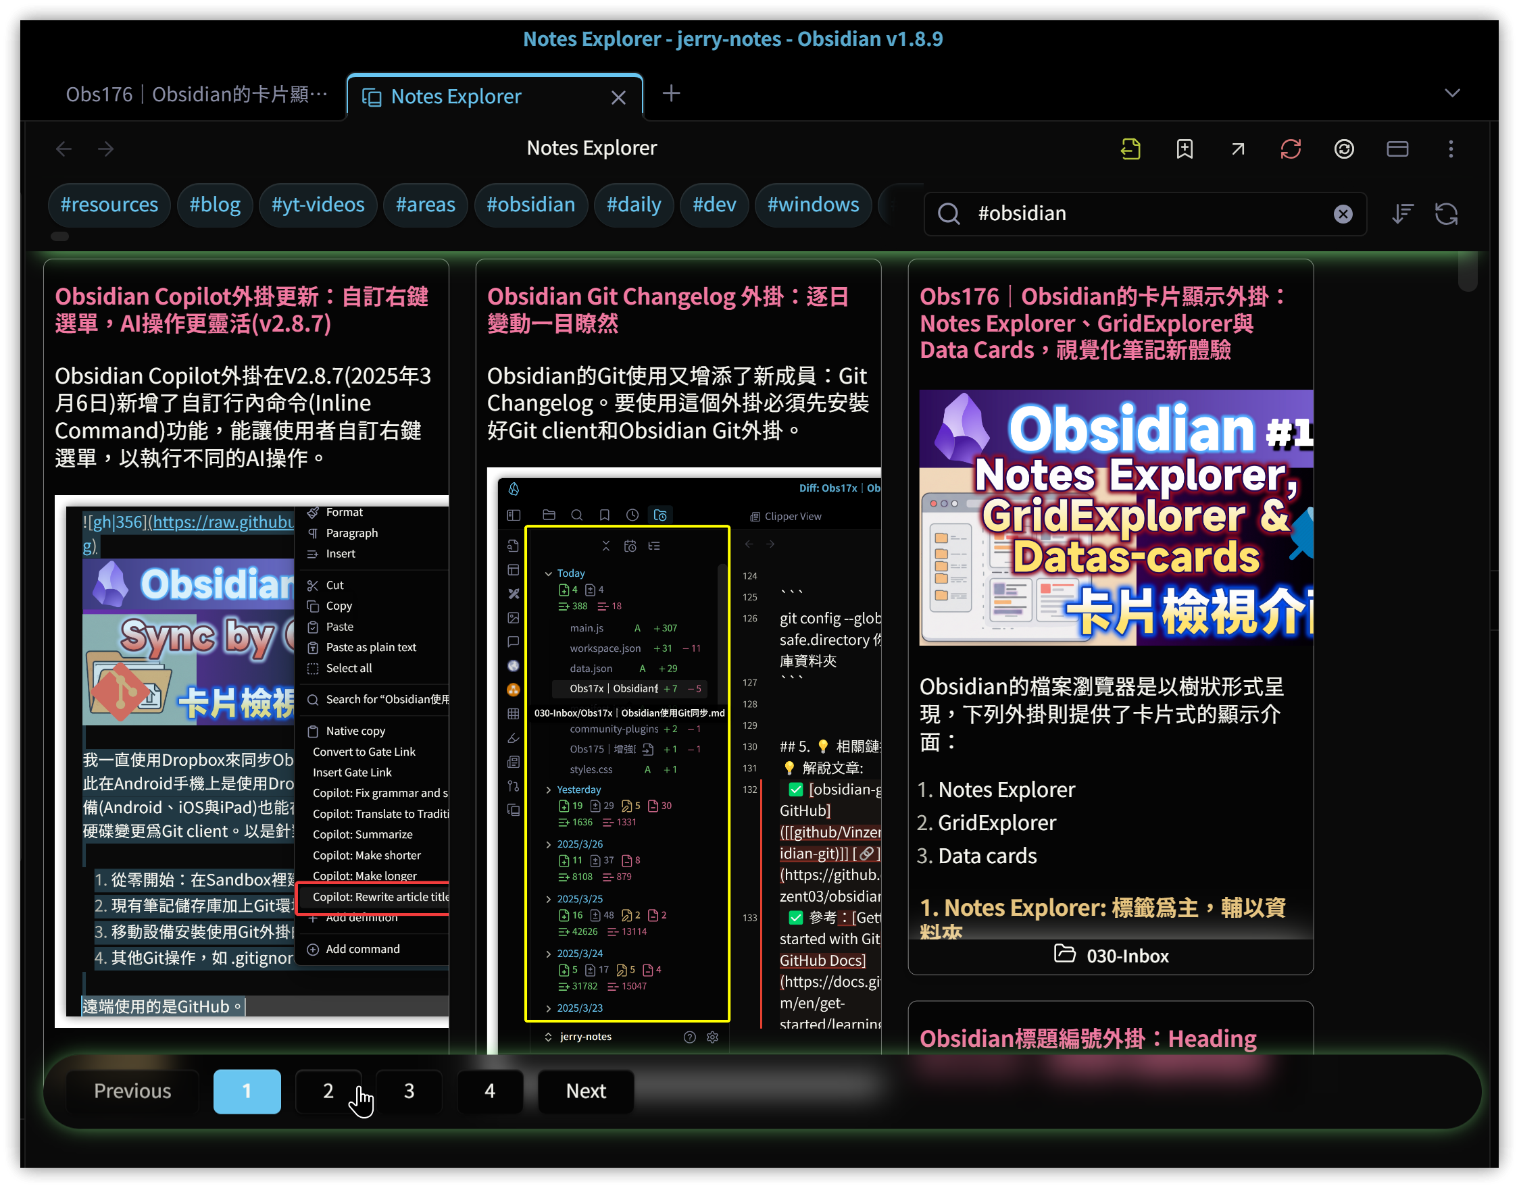Go to page 2 of results

pos(328,1091)
